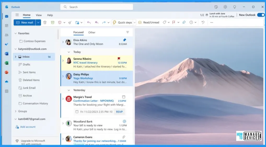Open the Flag dropdown arrow

178,23
